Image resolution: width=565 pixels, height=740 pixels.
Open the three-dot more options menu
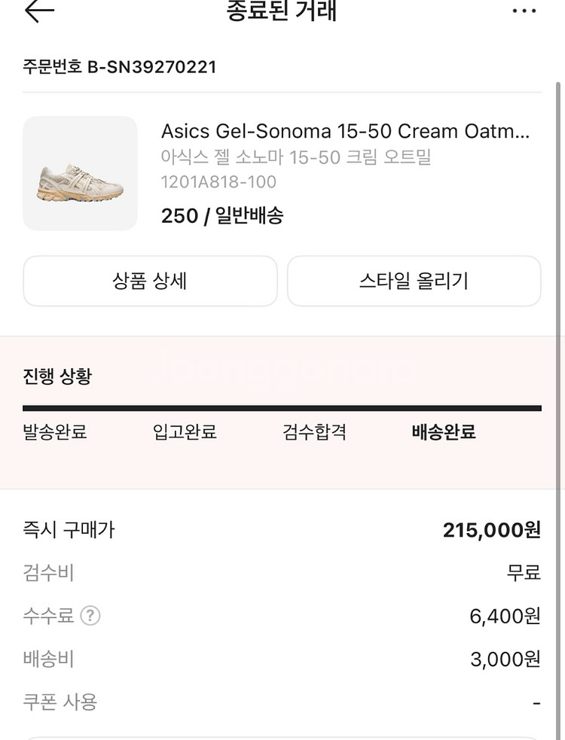coord(524,11)
